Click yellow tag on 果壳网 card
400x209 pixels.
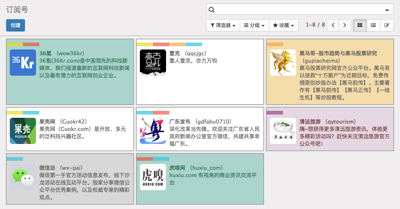15,113
